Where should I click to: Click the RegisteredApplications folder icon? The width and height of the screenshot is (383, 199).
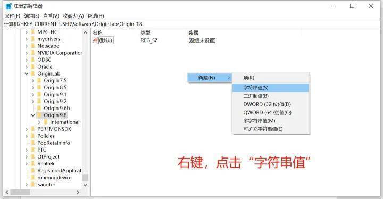point(33,171)
